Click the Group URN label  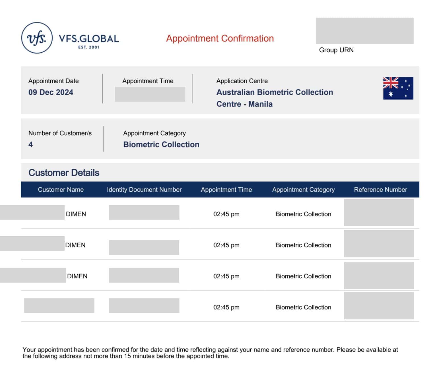[x=336, y=50]
